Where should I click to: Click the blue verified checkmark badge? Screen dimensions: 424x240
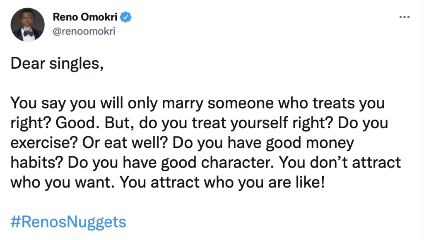click(x=125, y=17)
